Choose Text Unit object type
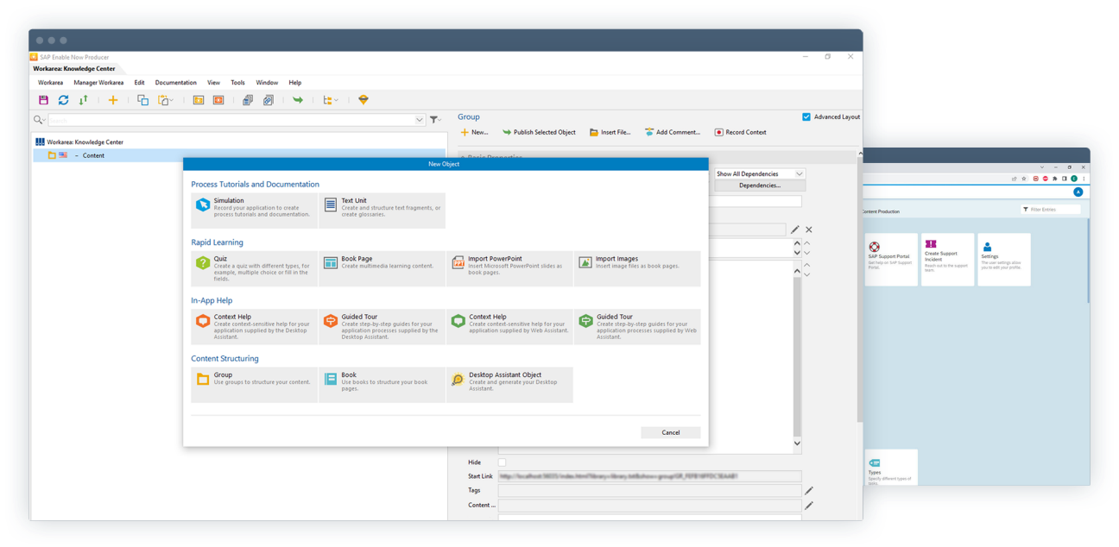Screen dimensions: 1119x547 (x=382, y=211)
